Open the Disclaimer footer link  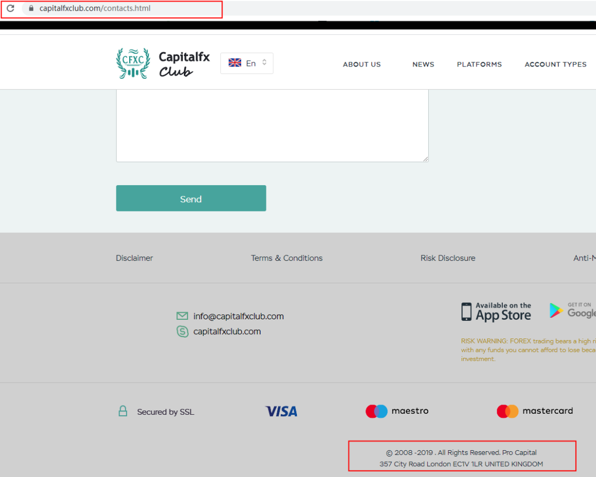[x=134, y=258]
